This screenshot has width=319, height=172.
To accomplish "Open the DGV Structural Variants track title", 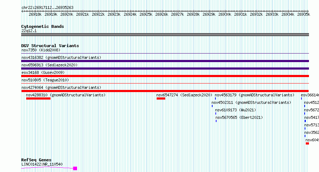I will point(50,46).
